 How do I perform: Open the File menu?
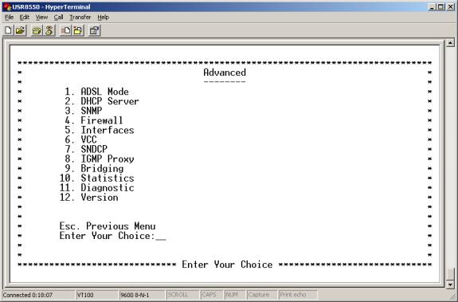(9, 18)
